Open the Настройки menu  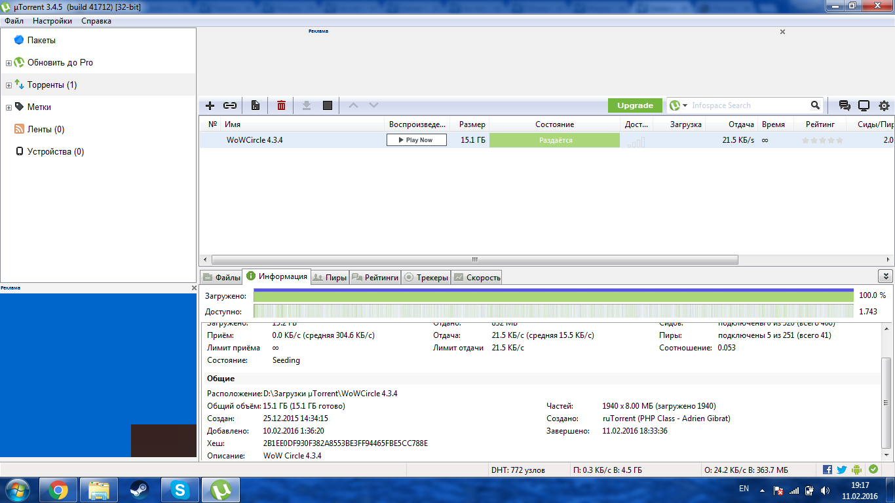click(x=52, y=21)
